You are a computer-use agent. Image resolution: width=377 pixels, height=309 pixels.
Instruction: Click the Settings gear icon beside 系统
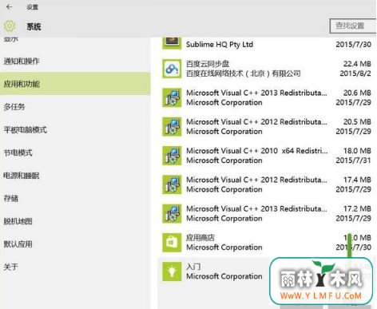point(10,26)
